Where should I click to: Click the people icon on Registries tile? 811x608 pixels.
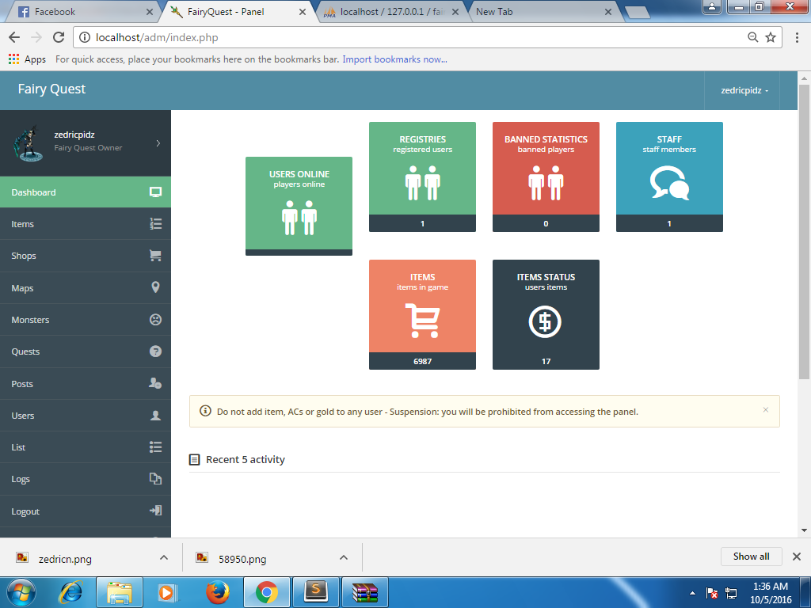pyautogui.click(x=423, y=183)
